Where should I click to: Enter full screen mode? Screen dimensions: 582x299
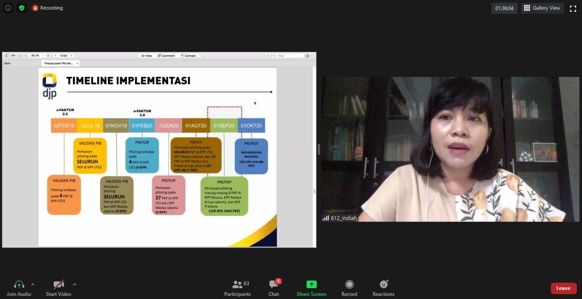573,8
